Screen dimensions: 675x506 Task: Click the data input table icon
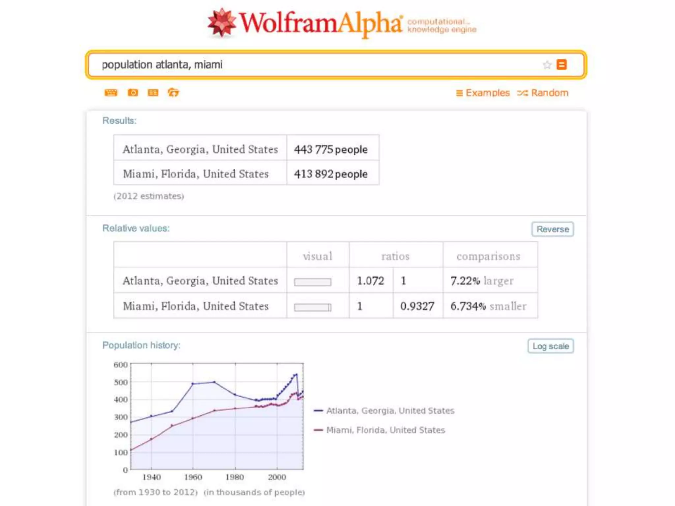153,93
